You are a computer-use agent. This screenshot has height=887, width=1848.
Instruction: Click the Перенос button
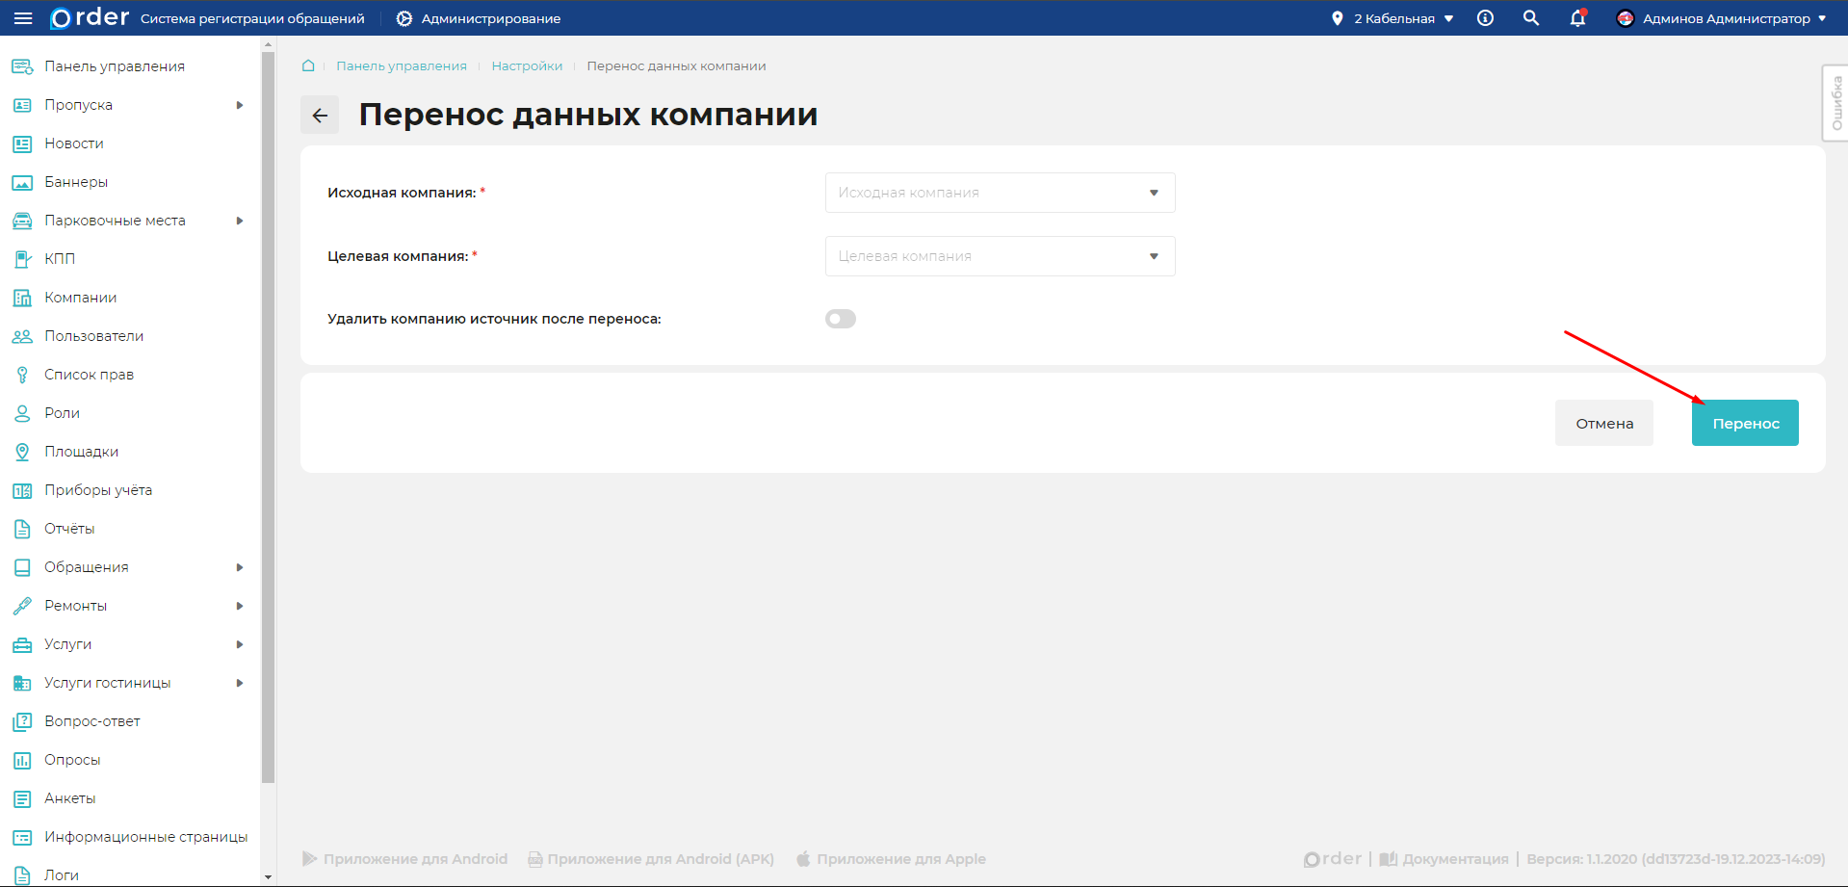[x=1744, y=422]
